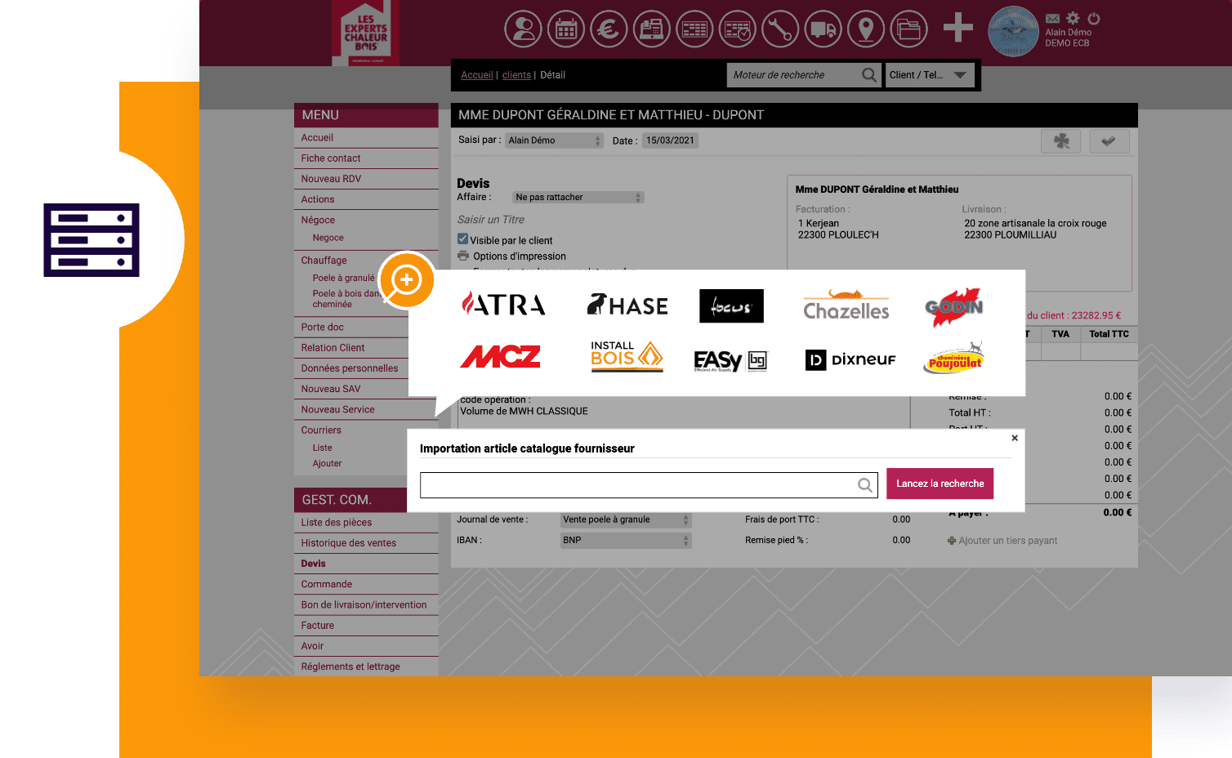The image size is (1232, 758).
Task: Open the IBAN BNP dropdown
Action: click(x=626, y=541)
